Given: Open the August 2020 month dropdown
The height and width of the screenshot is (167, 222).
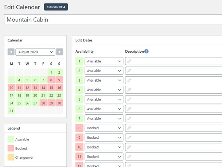Looking at the screenshot, I should pyautogui.click(x=35, y=52).
